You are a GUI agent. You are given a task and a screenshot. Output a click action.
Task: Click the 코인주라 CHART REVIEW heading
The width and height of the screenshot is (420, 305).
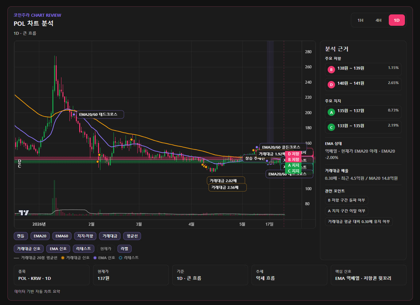(37, 15)
